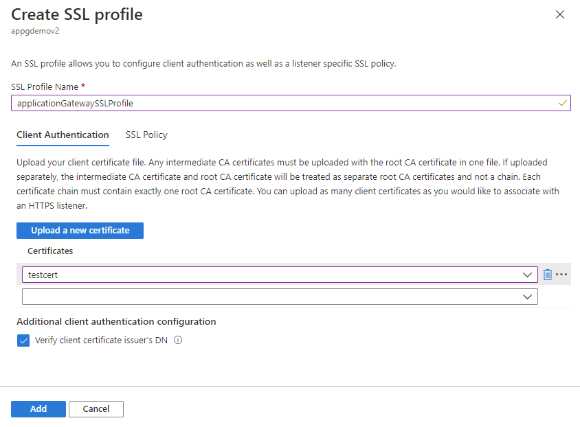Switch to the SSL Policy tab
580x427 pixels.
(x=146, y=135)
